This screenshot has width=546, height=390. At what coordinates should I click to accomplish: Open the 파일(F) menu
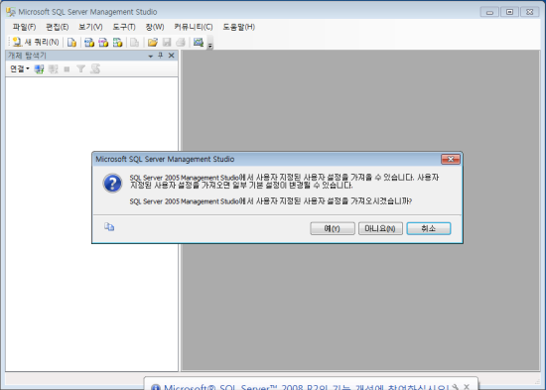click(24, 27)
